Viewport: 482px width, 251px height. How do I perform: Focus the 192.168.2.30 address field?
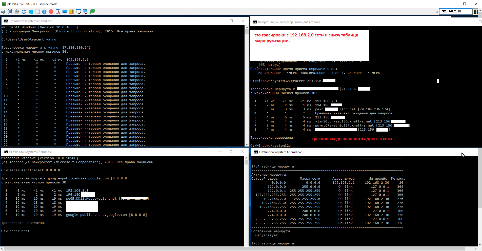click(455, 11)
